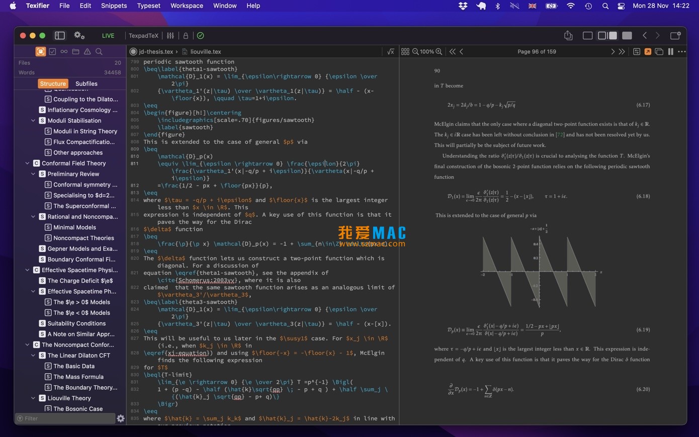699x437 pixels.
Task: Show typeset warnings via the triangle icon
Action: pos(87,51)
